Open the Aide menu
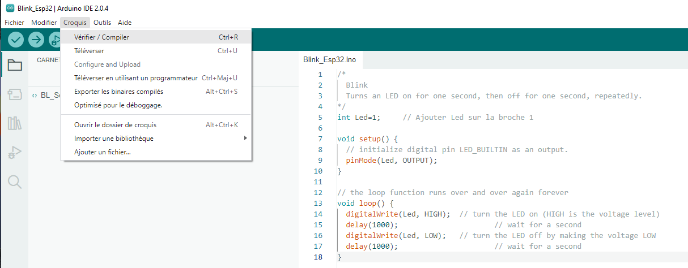Screen dimensions: 688x268 [125, 23]
